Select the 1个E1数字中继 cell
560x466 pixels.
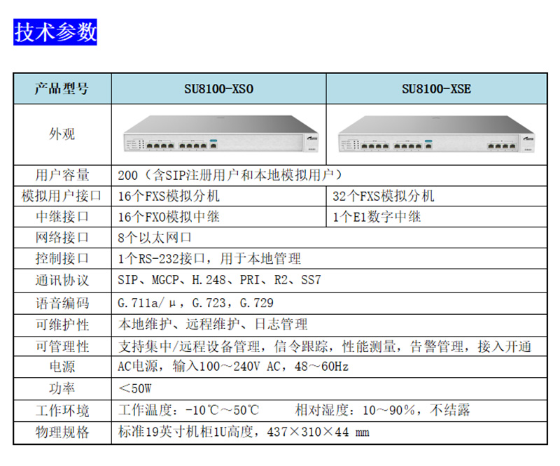click(x=436, y=217)
